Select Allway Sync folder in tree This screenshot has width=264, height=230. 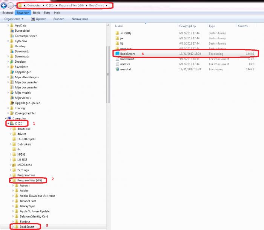(28, 206)
